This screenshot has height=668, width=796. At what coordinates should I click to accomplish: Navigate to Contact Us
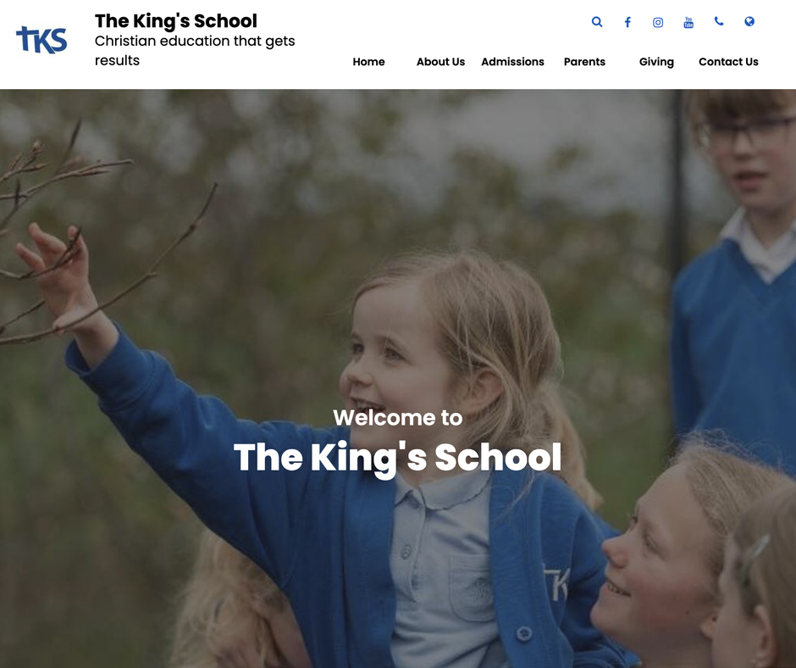tap(728, 62)
